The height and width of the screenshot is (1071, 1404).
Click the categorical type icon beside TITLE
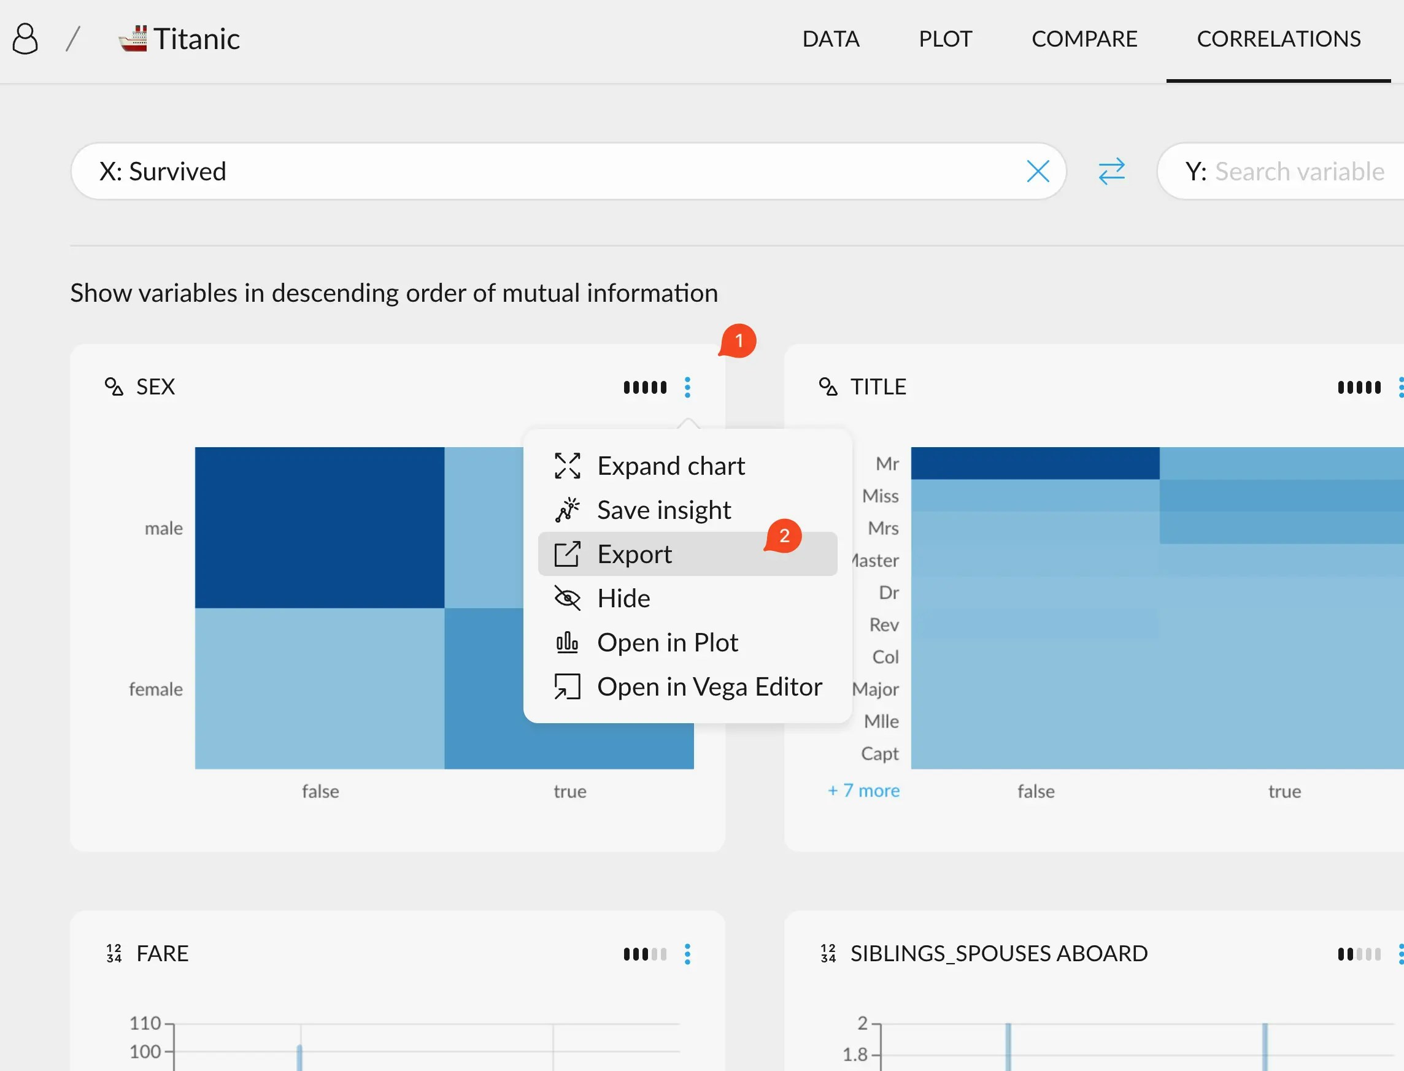pos(830,386)
